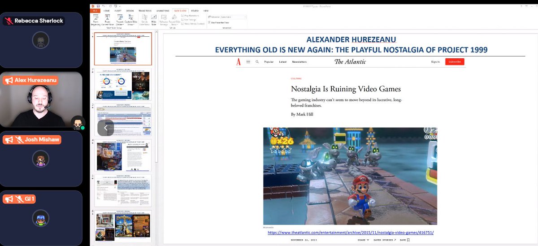538x246 pixels.
Task: Open The Atlantic hamburger menu
Action: click(248, 62)
